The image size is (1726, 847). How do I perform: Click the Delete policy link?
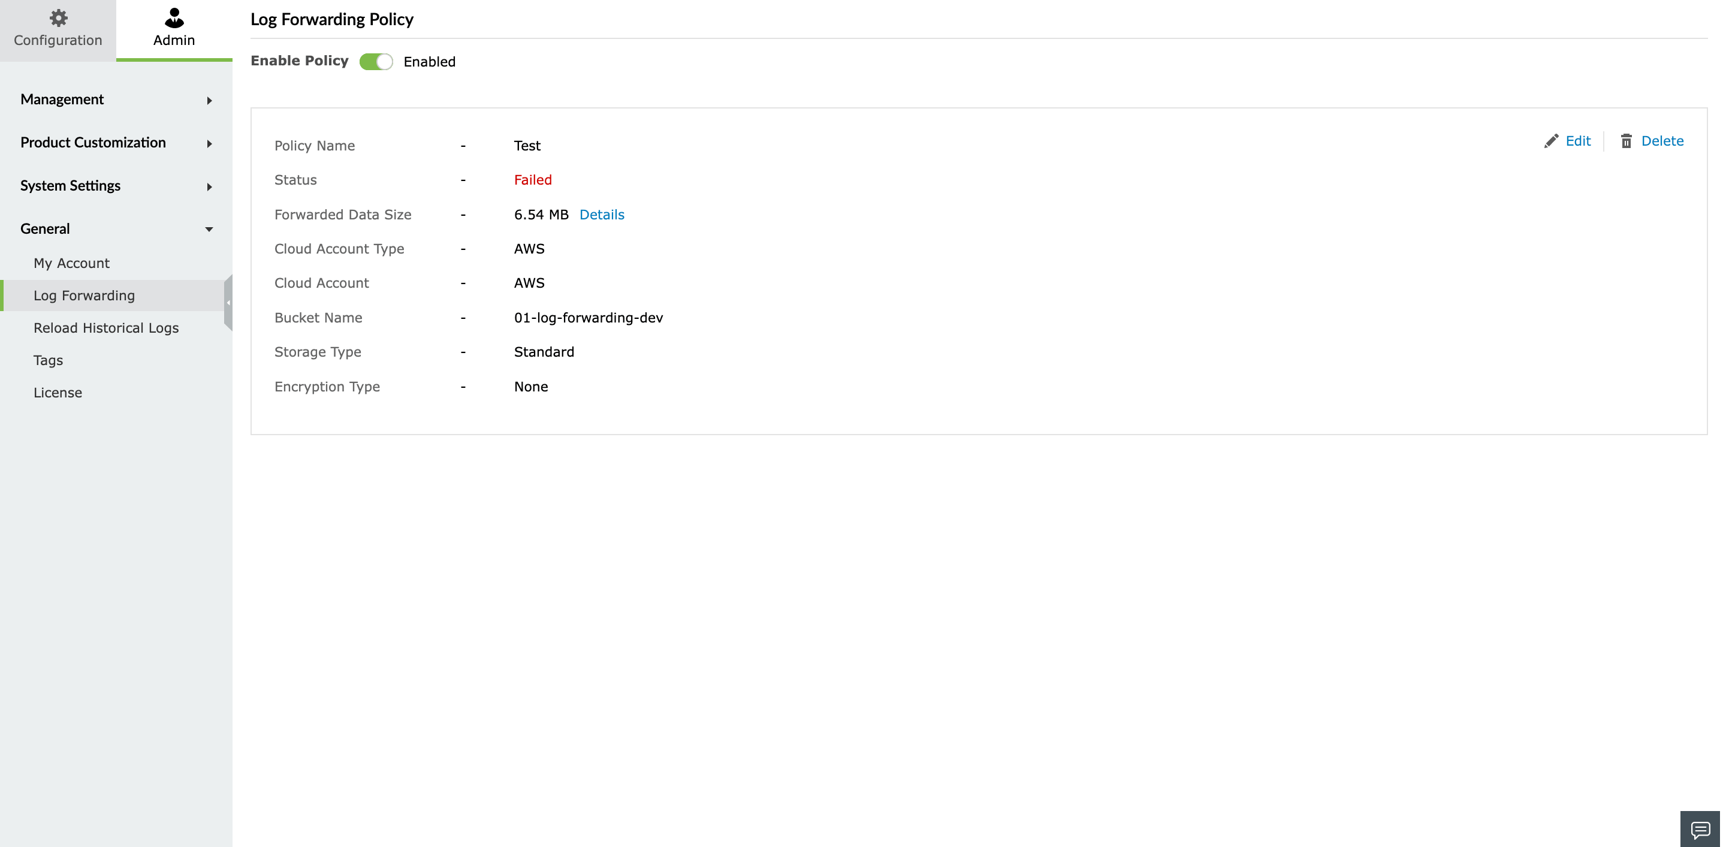pos(1662,141)
